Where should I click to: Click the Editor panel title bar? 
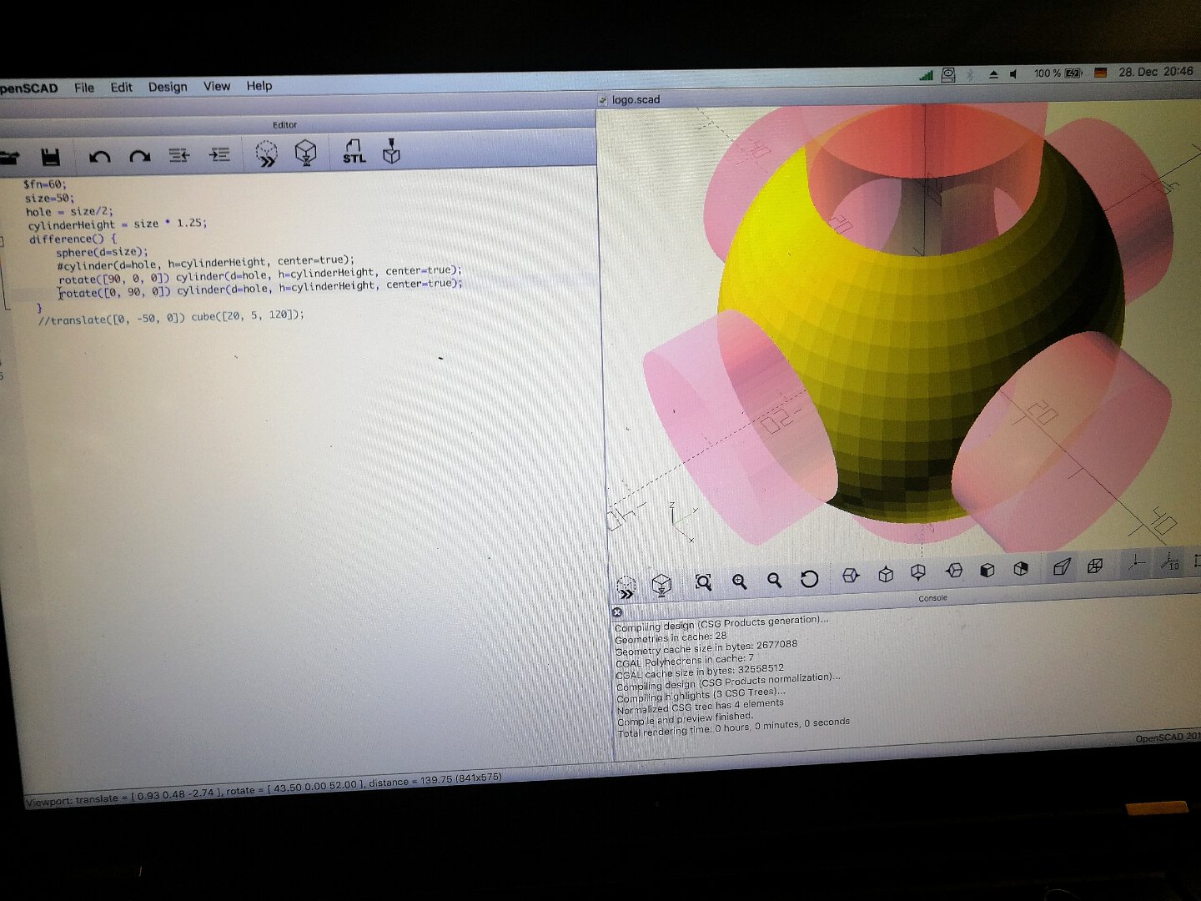[x=284, y=125]
